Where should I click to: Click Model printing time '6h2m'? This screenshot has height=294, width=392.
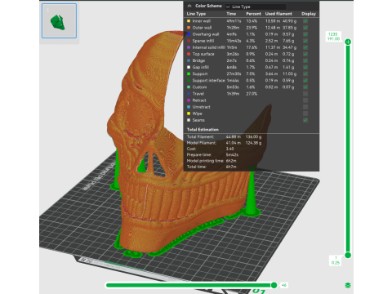point(231,161)
